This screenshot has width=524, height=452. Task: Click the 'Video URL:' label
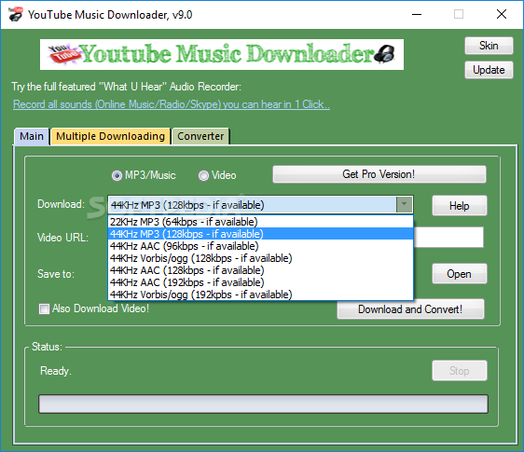62,238
